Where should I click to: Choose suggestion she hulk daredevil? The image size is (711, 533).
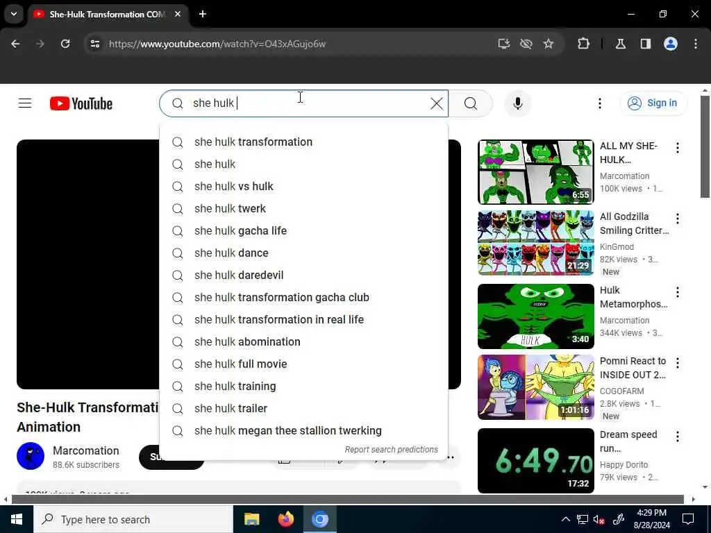(304, 275)
